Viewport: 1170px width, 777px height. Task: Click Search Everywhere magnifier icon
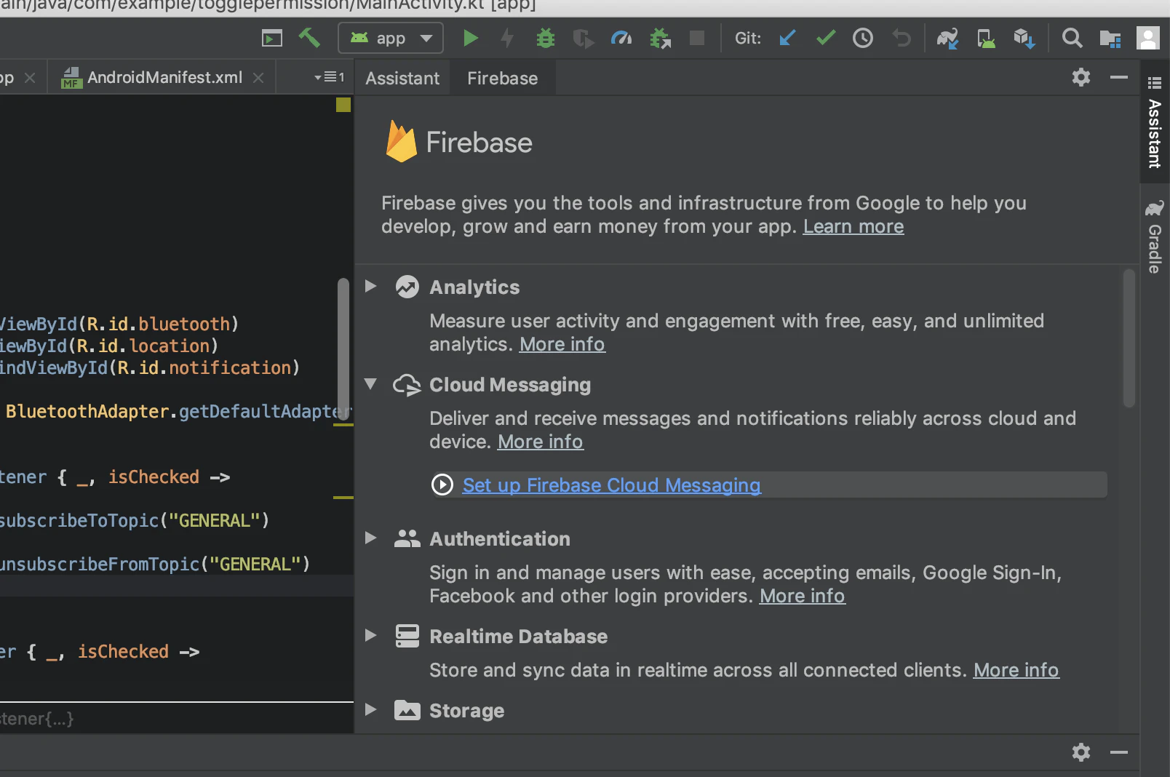click(x=1072, y=38)
